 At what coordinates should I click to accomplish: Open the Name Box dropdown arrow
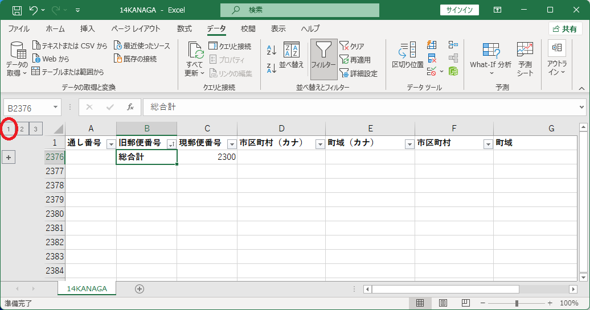point(55,108)
